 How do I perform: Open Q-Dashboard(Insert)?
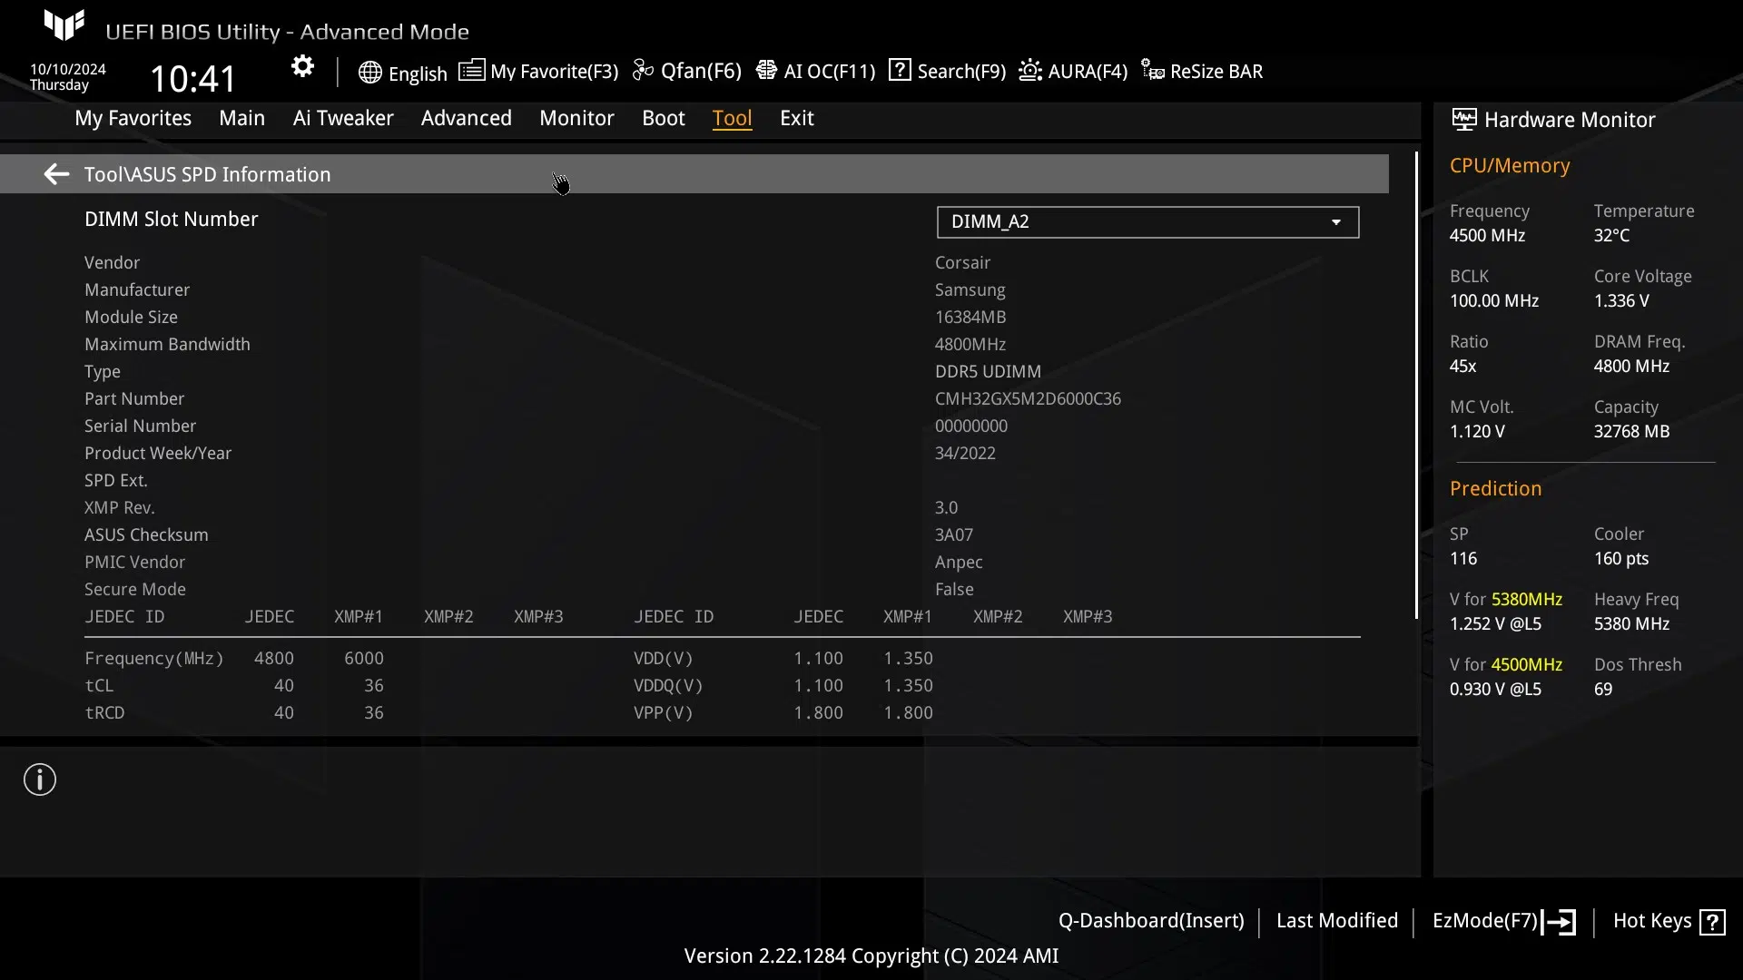[x=1151, y=921]
